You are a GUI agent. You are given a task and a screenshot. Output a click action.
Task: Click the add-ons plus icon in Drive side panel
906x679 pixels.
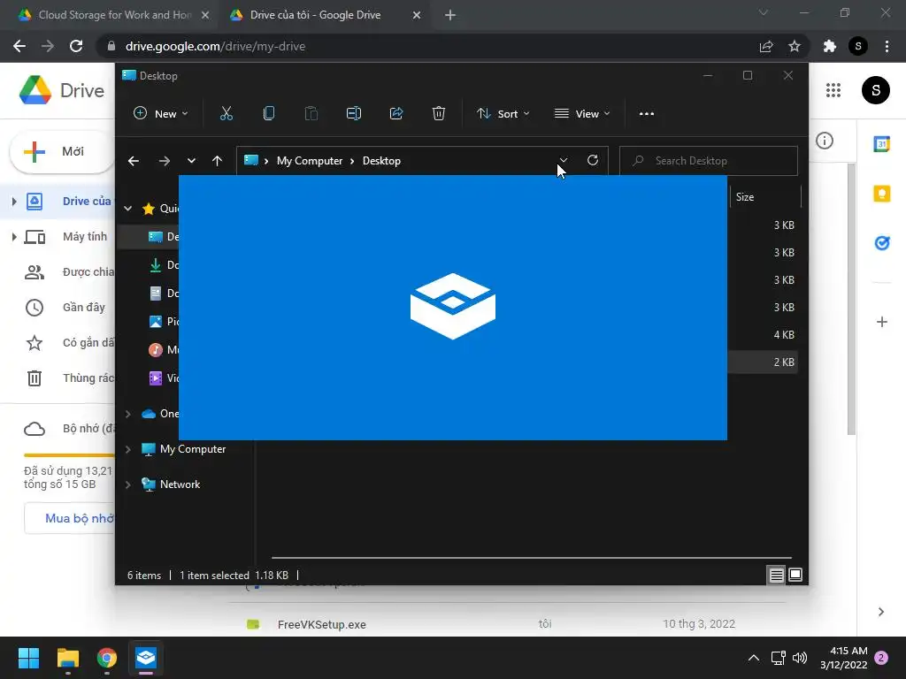(x=882, y=322)
